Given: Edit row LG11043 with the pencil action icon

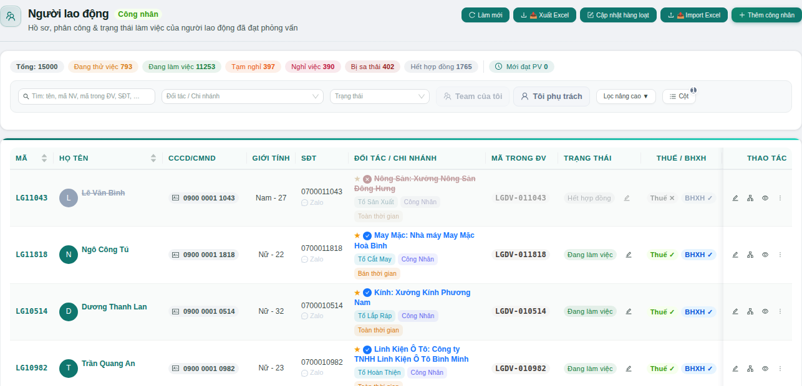Looking at the screenshot, I should click(x=735, y=198).
